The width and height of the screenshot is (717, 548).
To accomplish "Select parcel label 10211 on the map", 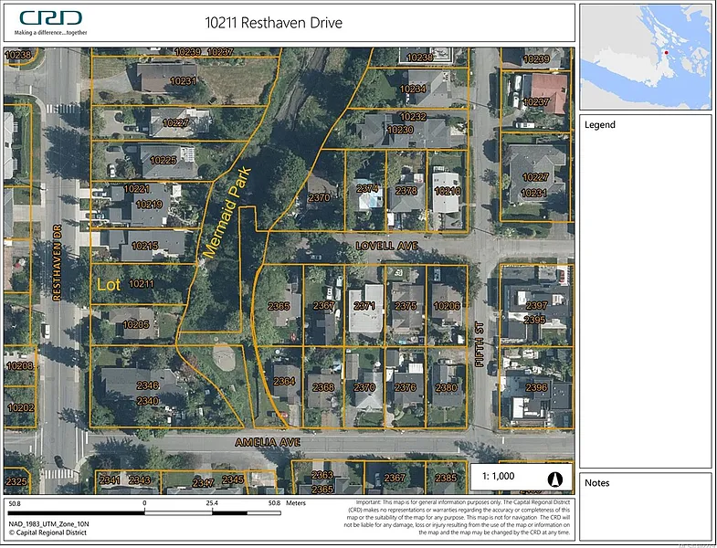I will point(142,284).
